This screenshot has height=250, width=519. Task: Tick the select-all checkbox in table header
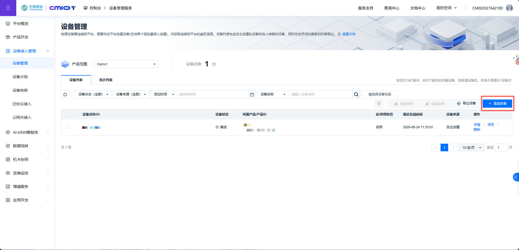pyautogui.click(x=68, y=114)
